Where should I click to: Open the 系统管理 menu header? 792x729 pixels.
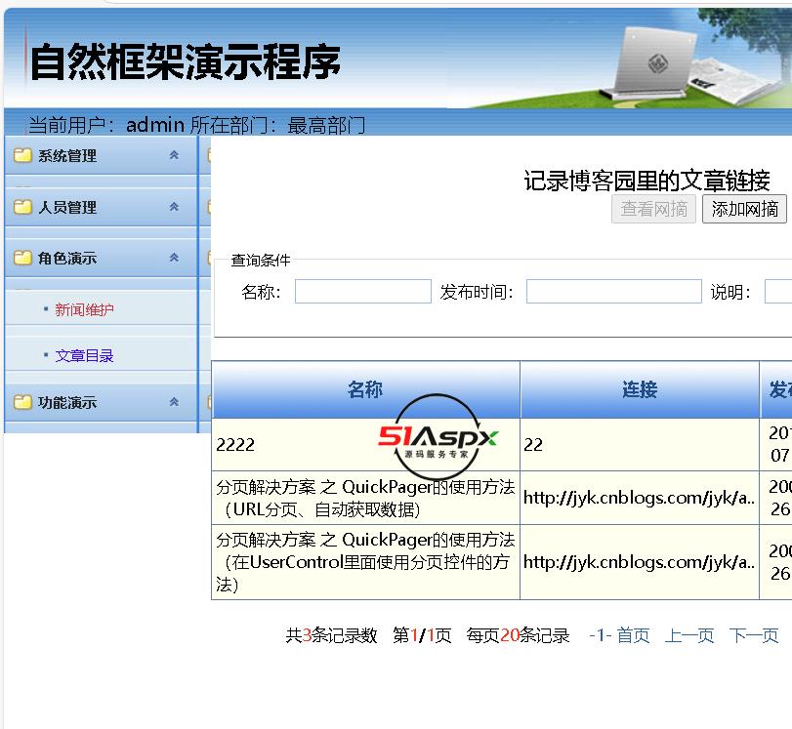101,155
